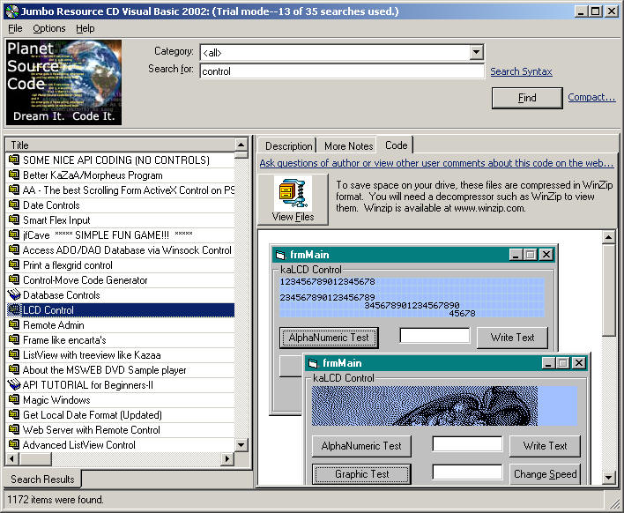
Task: Click the icon beside Control-Move Code Generator
Action: 14,279
